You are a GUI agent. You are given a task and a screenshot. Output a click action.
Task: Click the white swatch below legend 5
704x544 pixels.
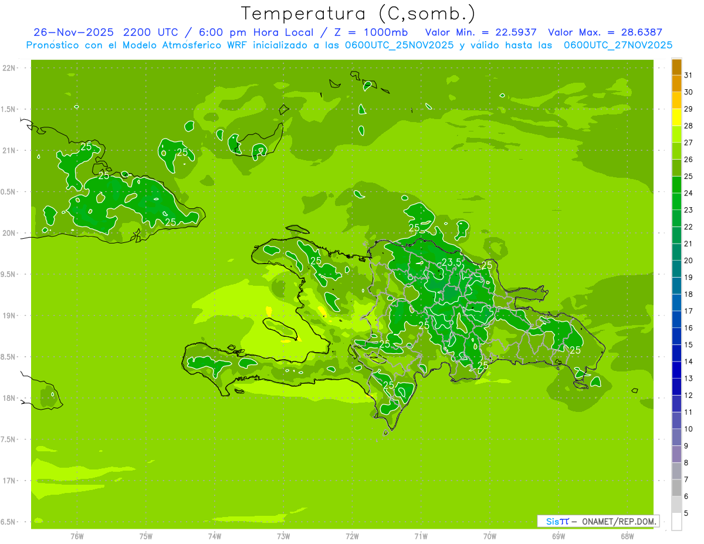click(676, 522)
